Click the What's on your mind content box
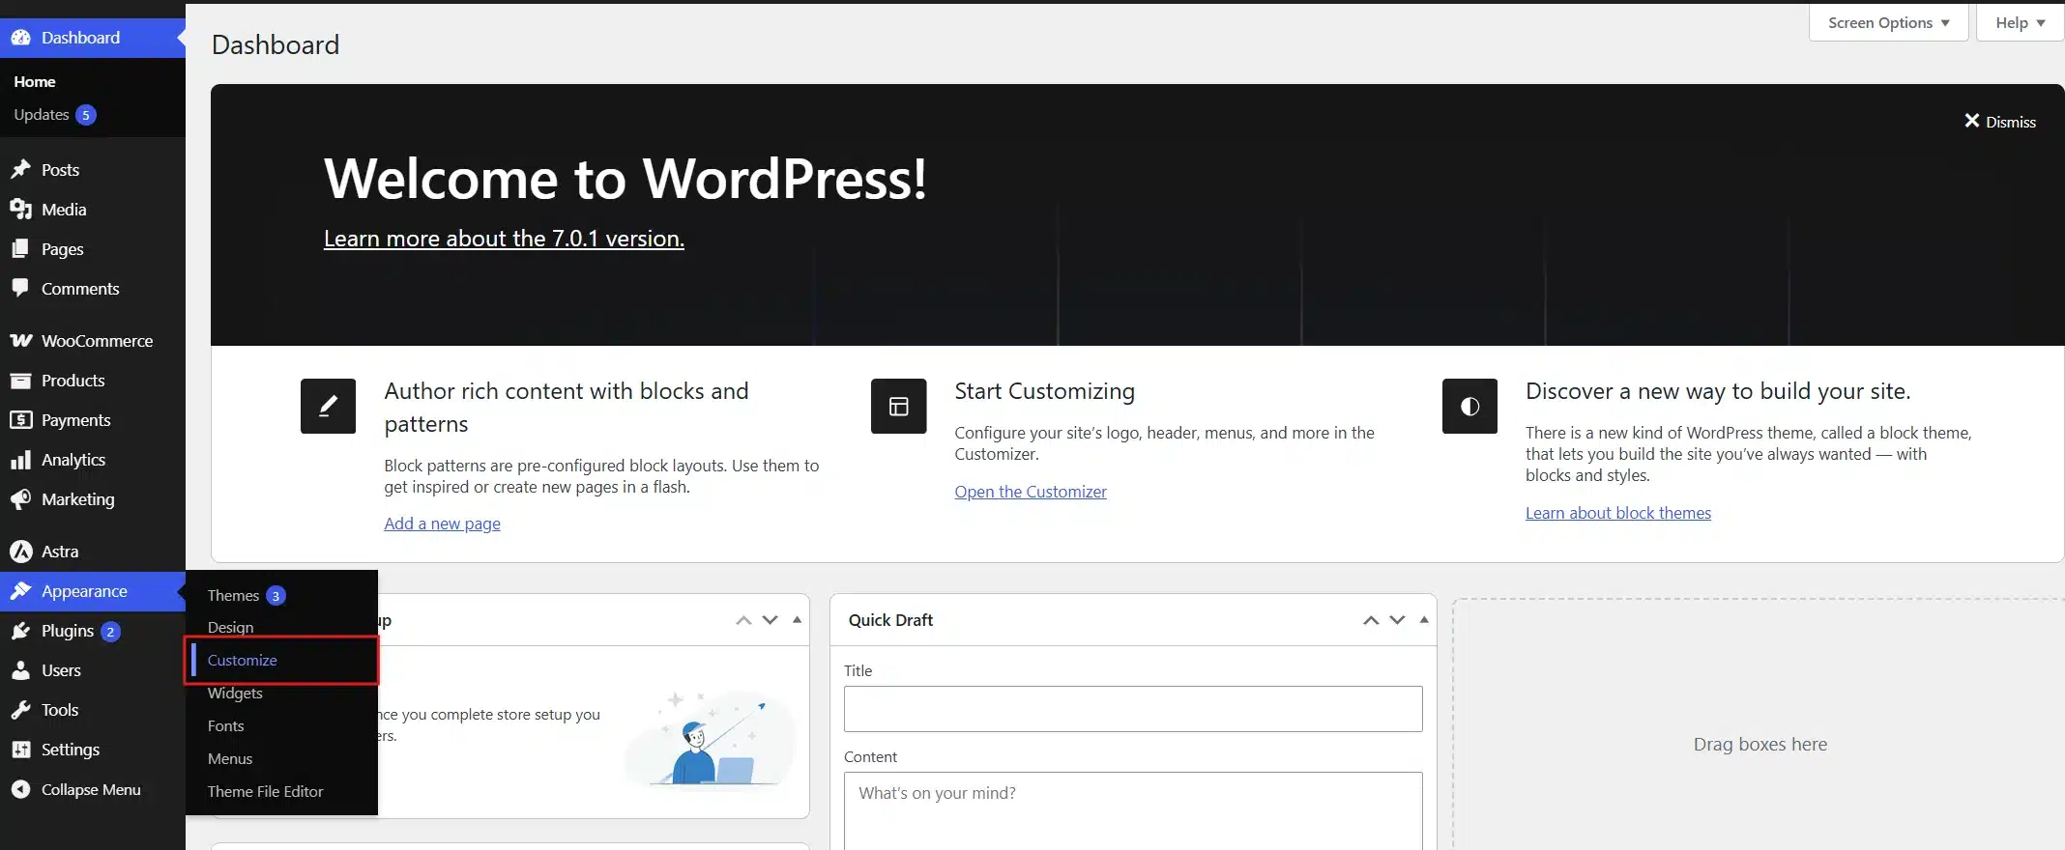 pyautogui.click(x=1133, y=811)
